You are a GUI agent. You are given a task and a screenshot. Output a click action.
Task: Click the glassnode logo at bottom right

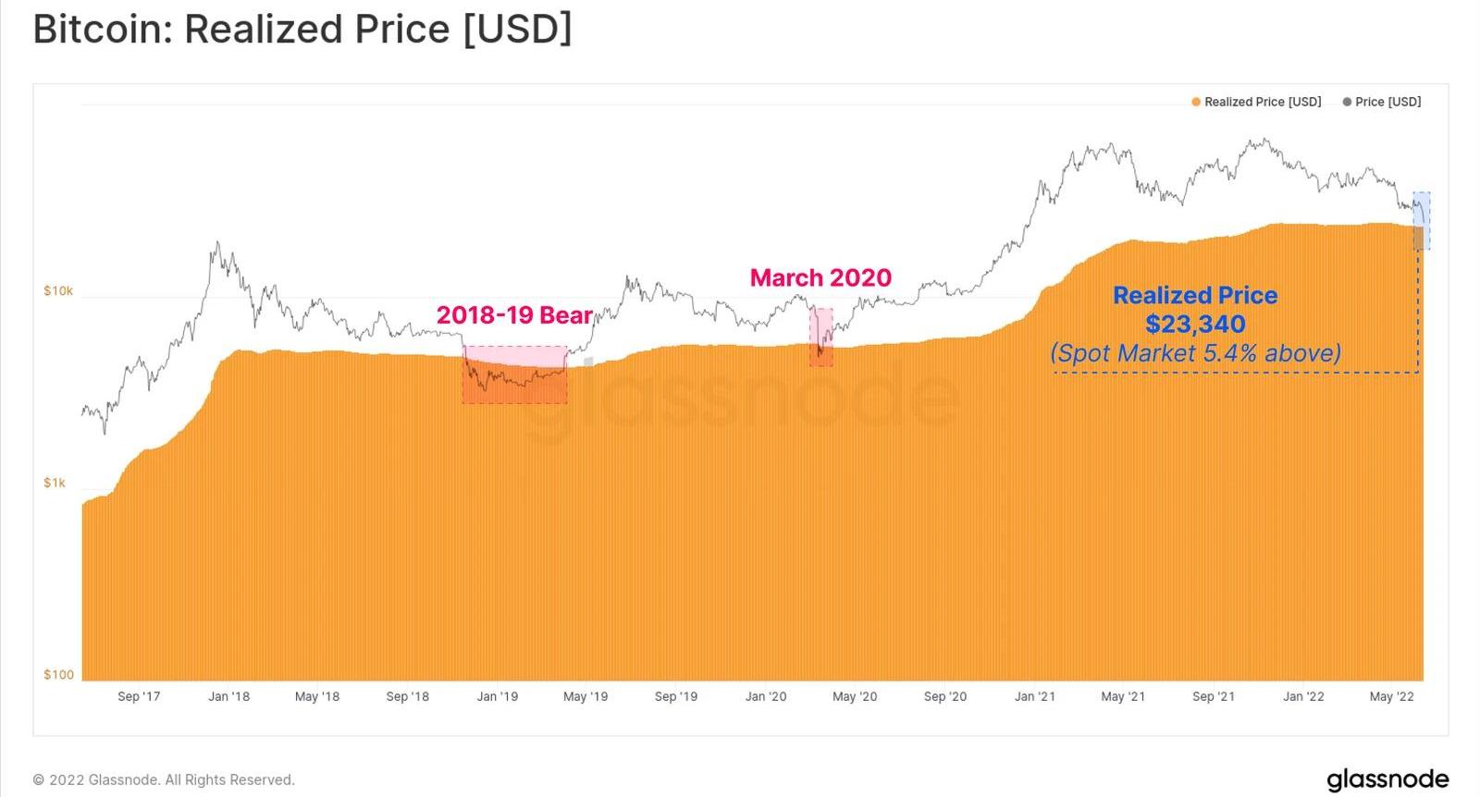[x=1387, y=779]
